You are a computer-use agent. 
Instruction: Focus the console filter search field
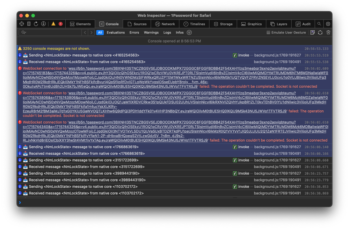pos(50,32)
